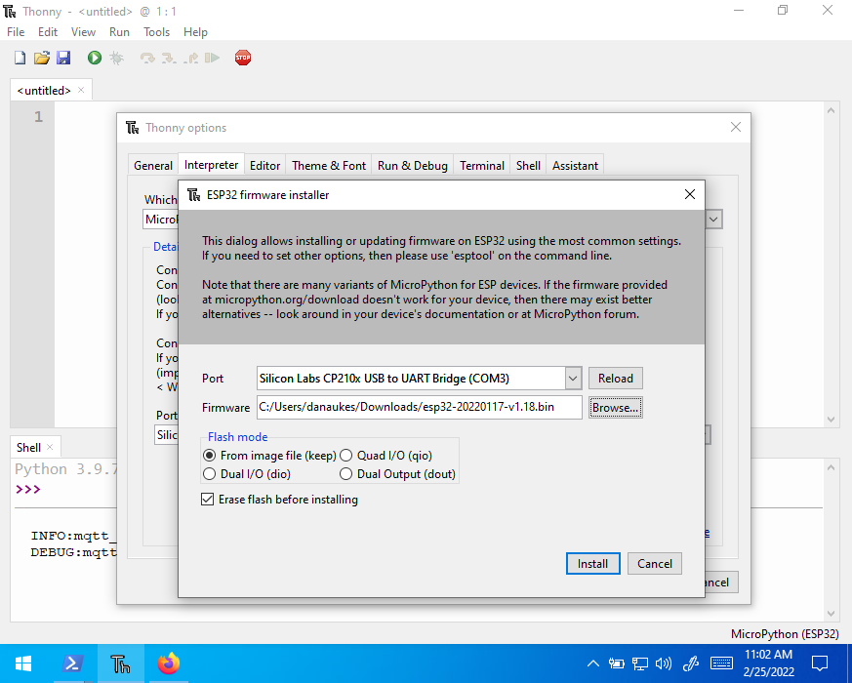Viewport: 852px width, 683px height.
Task: Open the Run menu
Action: (x=119, y=32)
